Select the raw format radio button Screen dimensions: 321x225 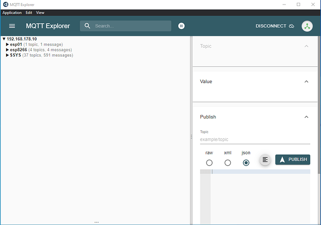point(209,163)
